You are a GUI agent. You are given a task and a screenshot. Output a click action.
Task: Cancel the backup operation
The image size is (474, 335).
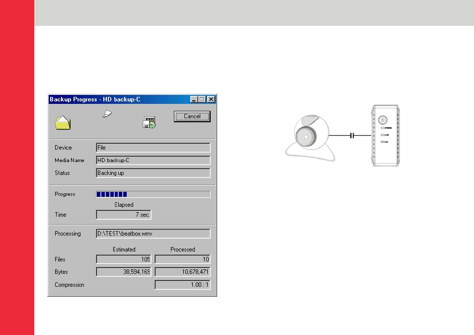pos(192,116)
